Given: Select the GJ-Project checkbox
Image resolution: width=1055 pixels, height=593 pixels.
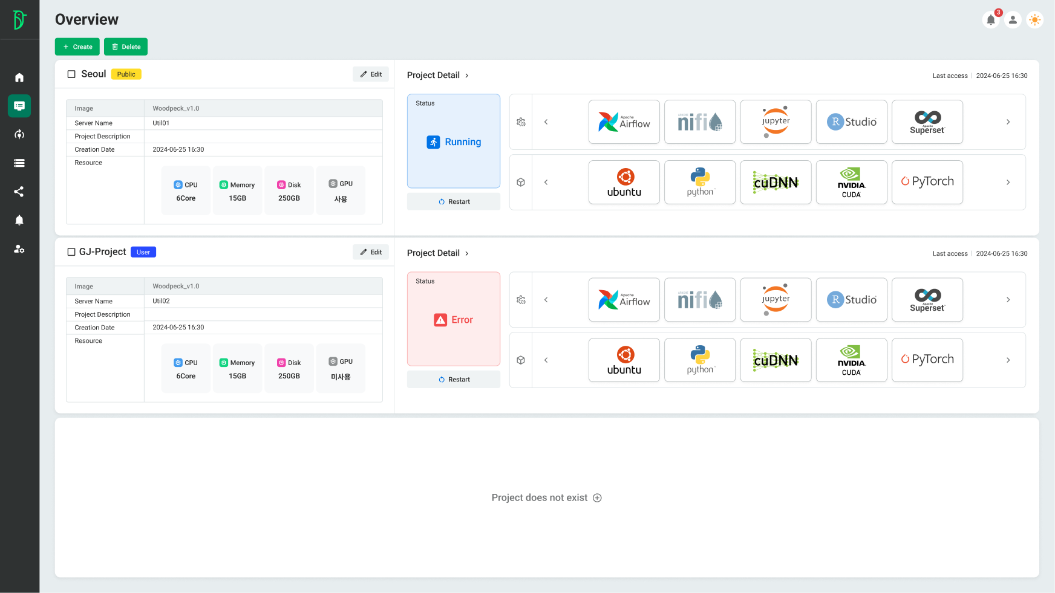Looking at the screenshot, I should 71,252.
